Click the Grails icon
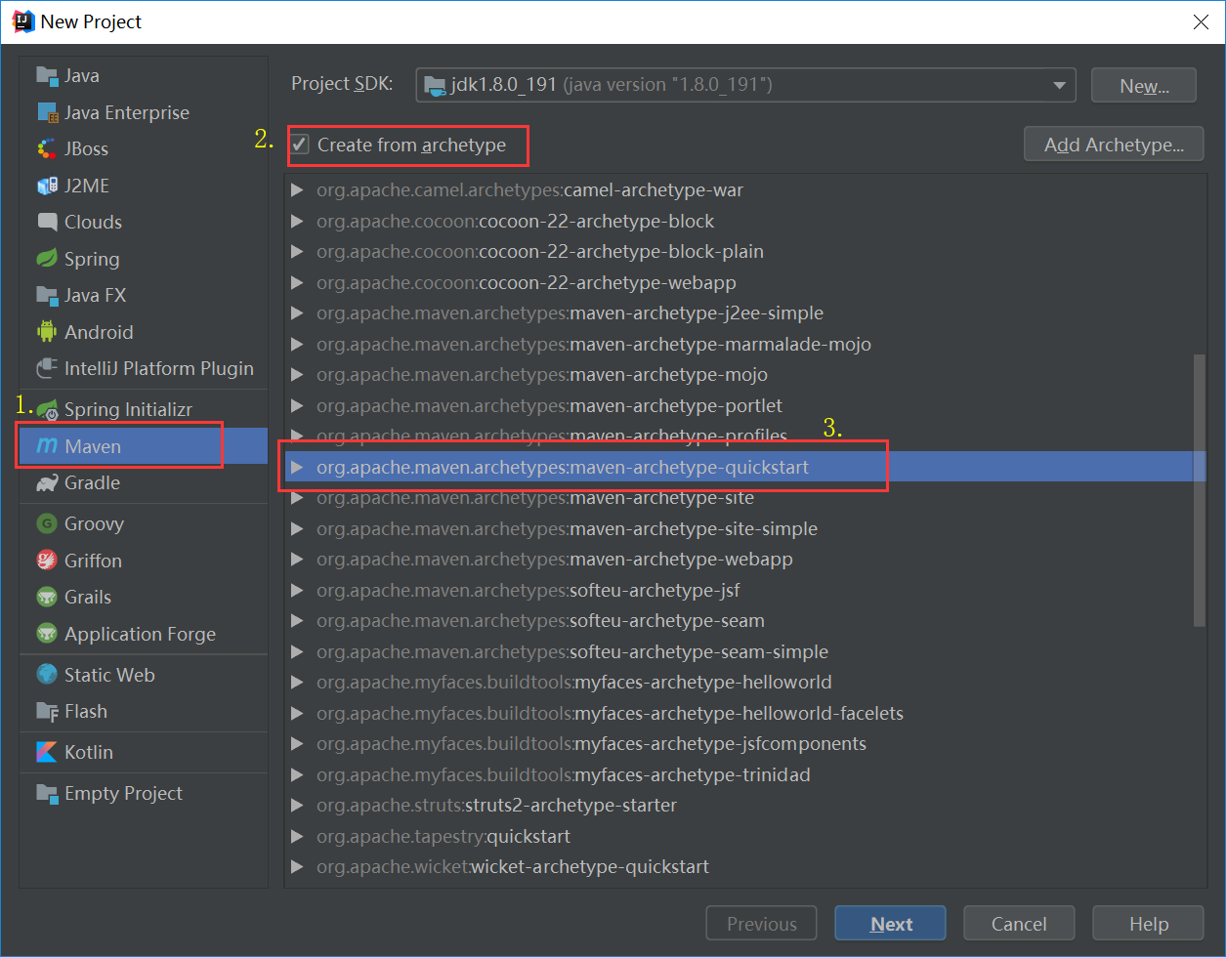The width and height of the screenshot is (1226, 957). point(47,597)
